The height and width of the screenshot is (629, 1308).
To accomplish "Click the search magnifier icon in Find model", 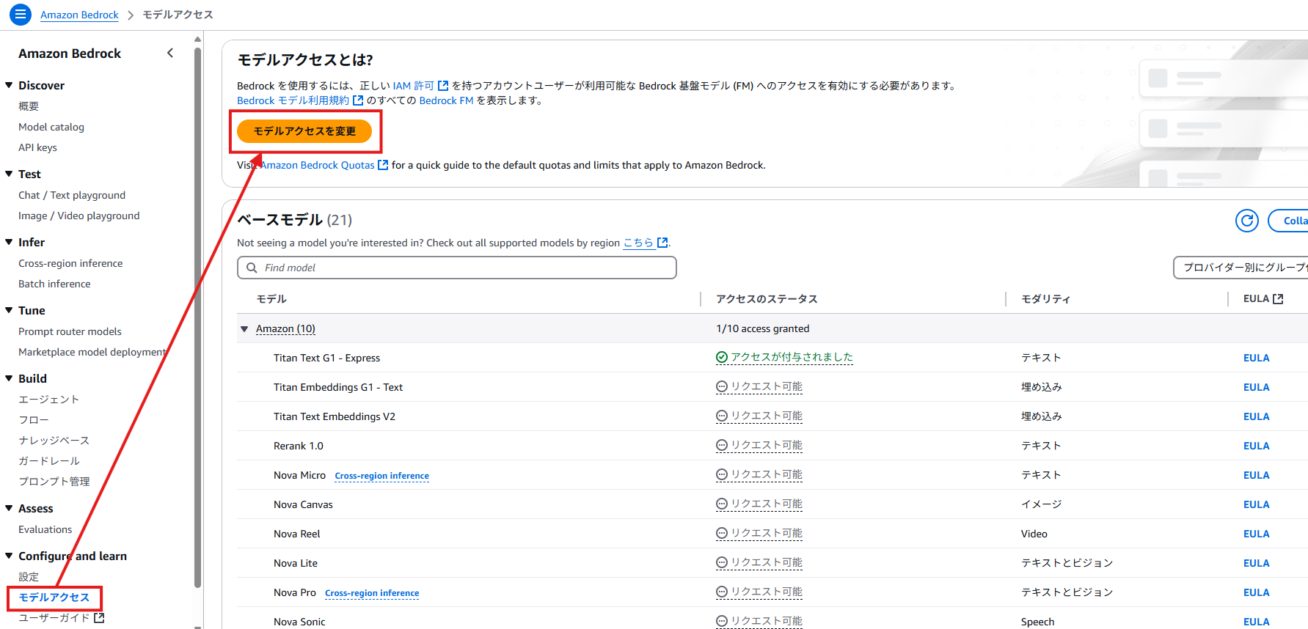I will click(x=252, y=268).
